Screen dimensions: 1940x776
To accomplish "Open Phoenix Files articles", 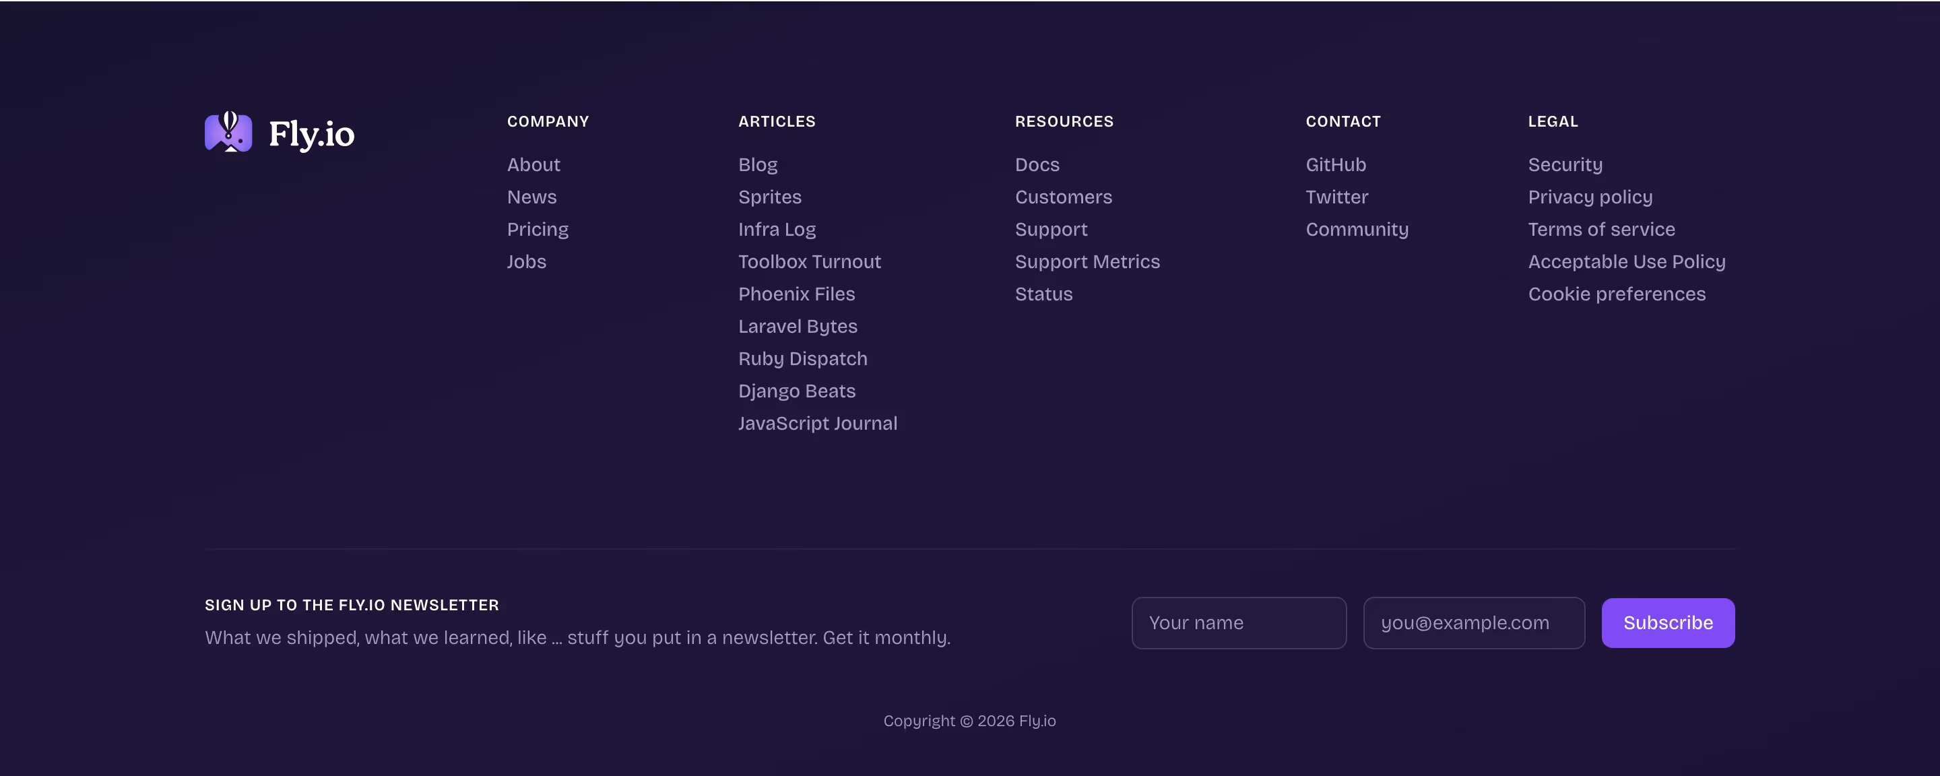I will coord(796,294).
